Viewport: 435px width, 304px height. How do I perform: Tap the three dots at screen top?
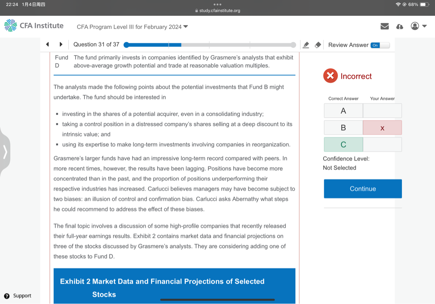(217, 4)
